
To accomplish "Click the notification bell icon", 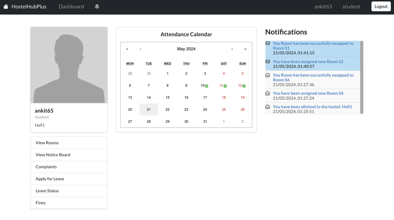I will pyautogui.click(x=97, y=6).
